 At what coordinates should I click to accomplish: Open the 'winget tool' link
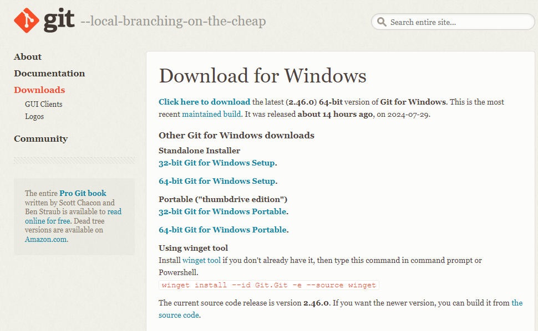[201, 260]
